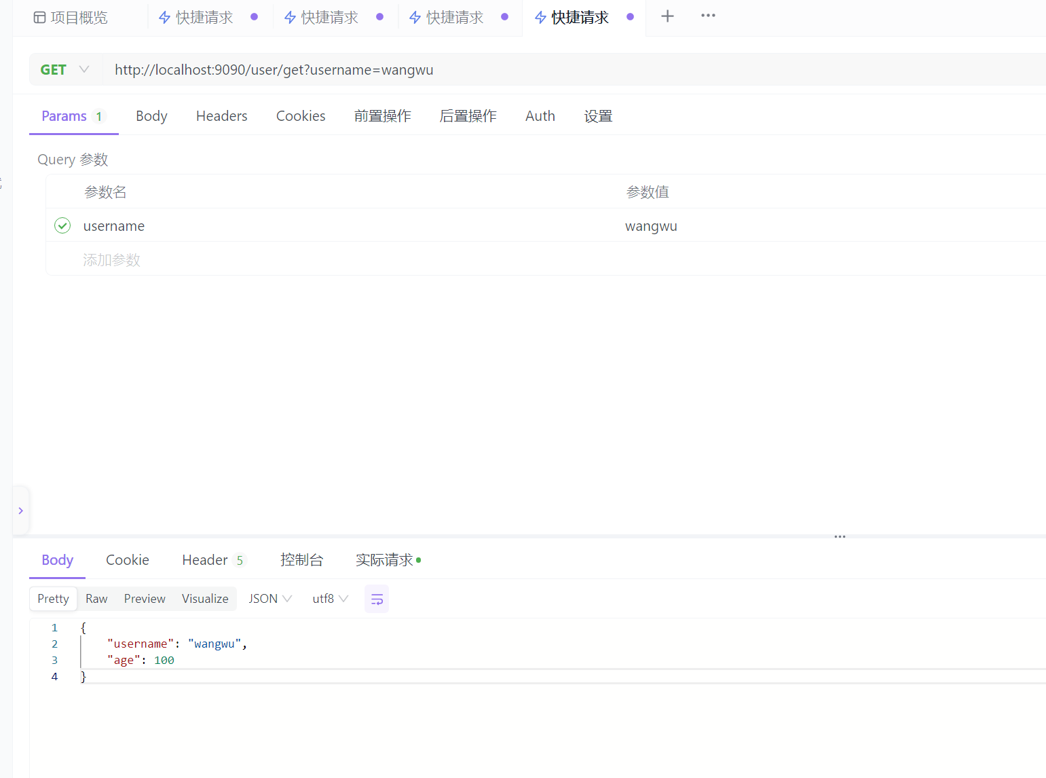Select the Raw view mode

click(x=96, y=599)
